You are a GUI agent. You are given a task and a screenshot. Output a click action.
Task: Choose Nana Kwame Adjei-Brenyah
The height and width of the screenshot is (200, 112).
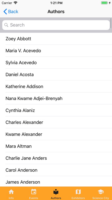pyautogui.click(x=56, y=98)
